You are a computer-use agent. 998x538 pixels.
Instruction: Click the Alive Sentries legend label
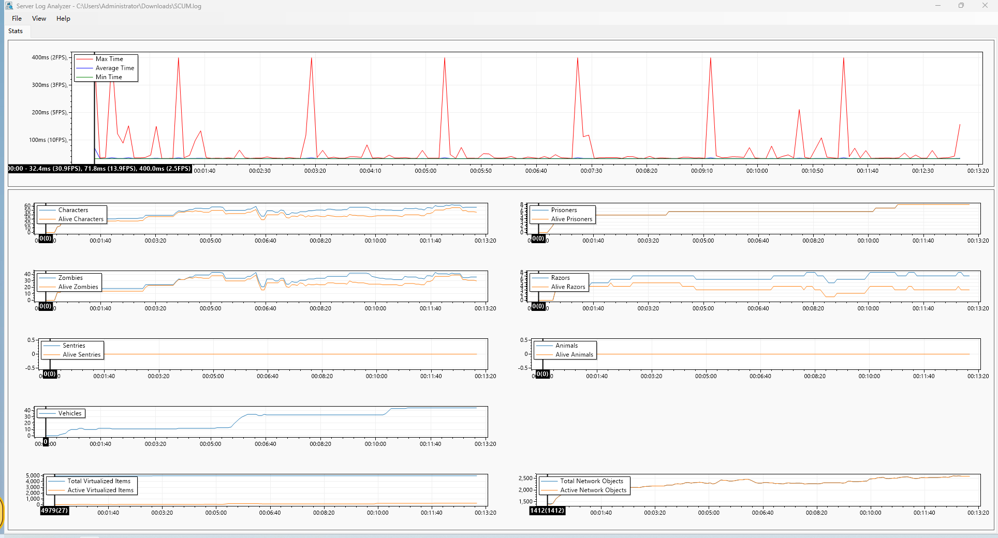(82, 354)
